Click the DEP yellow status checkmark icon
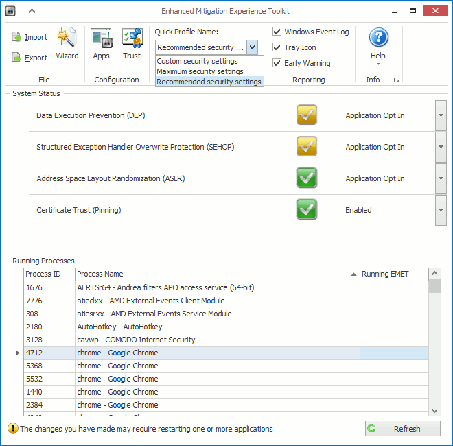The height and width of the screenshot is (446, 453). (x=307, y=115)
